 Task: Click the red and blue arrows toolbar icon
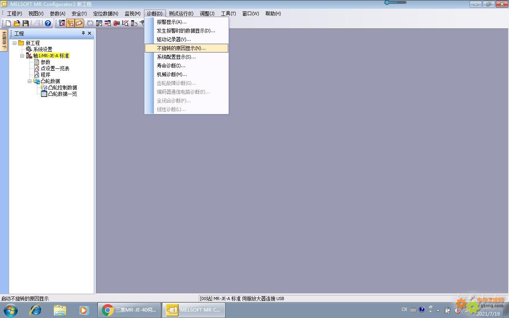coord(108,23)
